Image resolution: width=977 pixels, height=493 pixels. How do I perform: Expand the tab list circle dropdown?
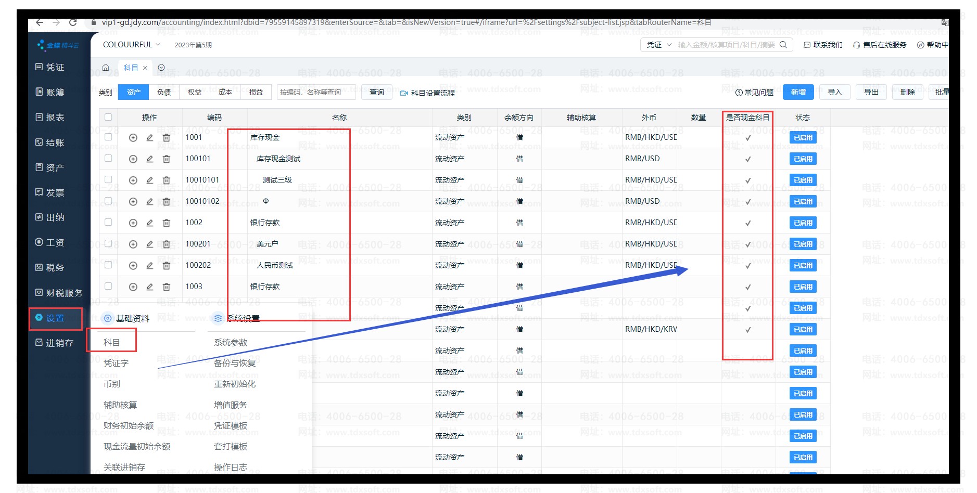(x=161, y=68)
